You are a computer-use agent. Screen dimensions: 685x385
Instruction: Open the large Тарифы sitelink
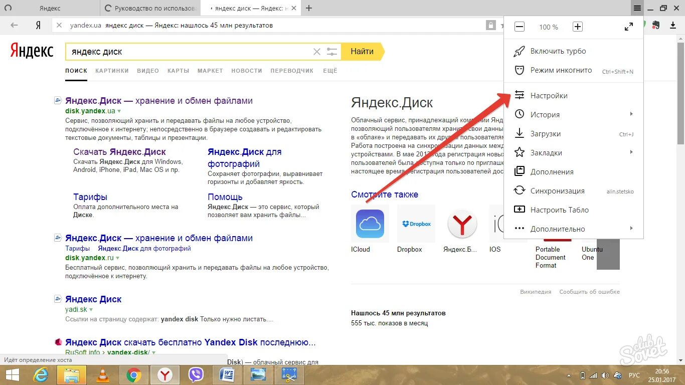(x=90, y=197)
